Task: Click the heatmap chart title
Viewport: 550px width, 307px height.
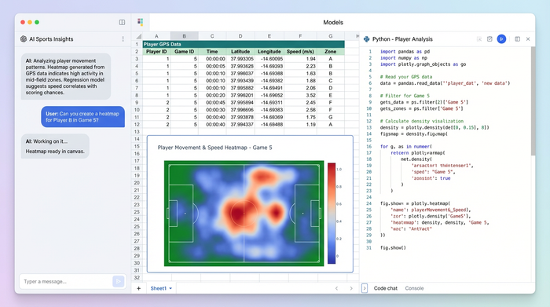Action: click(214, 148)
